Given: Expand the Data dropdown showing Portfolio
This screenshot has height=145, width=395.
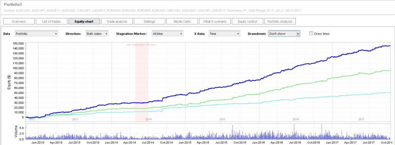Looking at the screenshot, I should coord(36,34).
